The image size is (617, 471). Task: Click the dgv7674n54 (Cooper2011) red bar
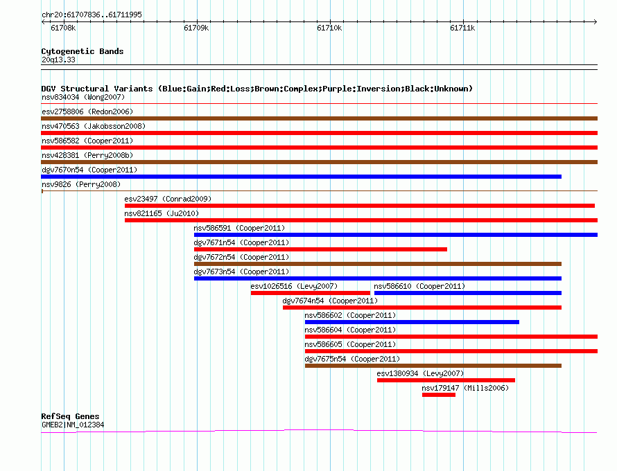(x=422, y=308)
